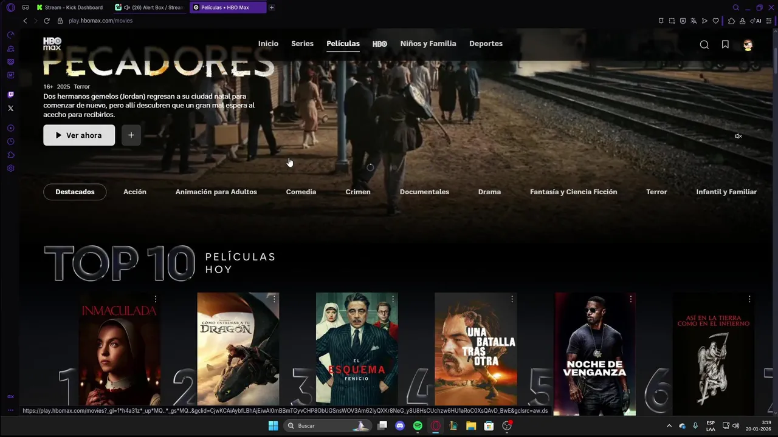Image resolution: width=778 pixels, height=437 pixels.
Task: Open File Explorer from the taskbar
Action: point(471,426)
